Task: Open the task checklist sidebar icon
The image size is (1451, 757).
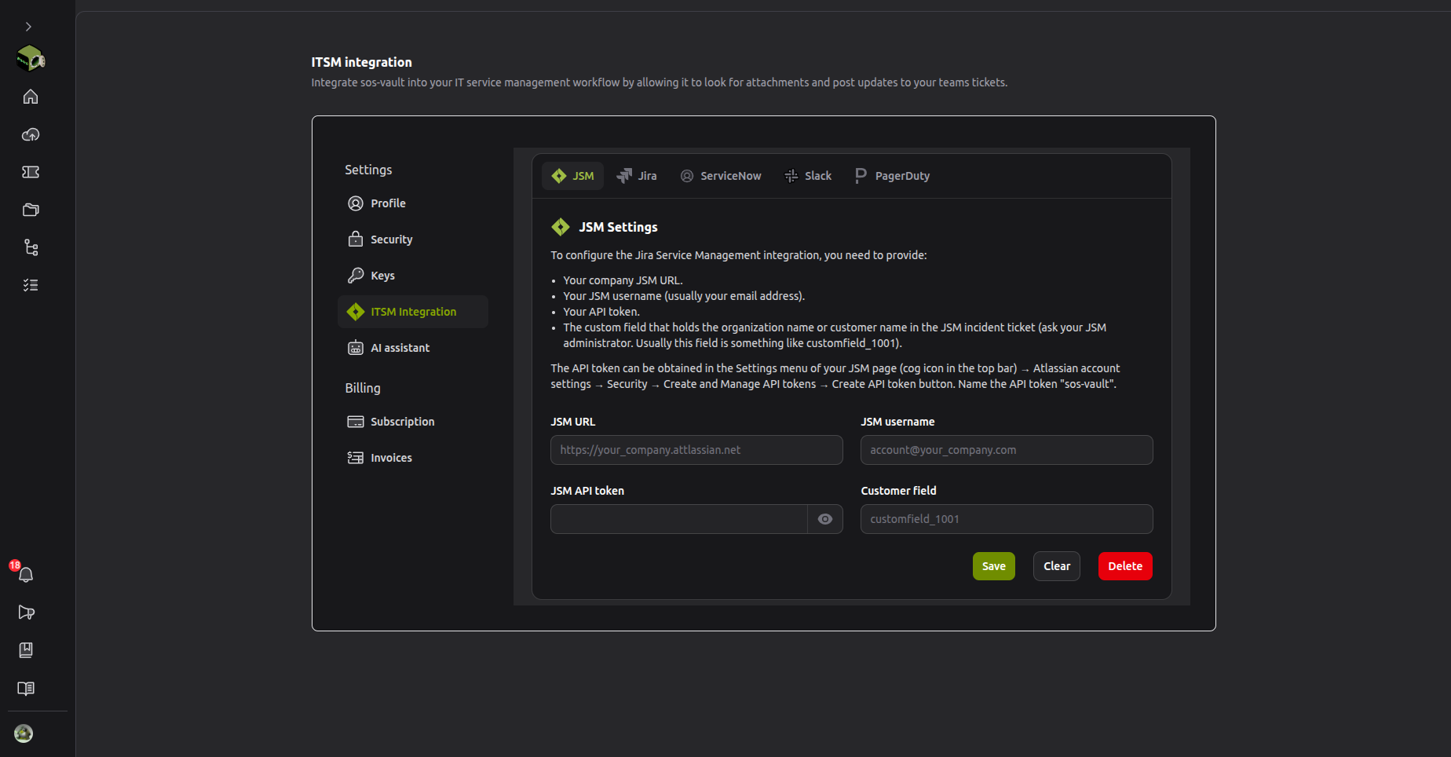Action: [31, 285]
